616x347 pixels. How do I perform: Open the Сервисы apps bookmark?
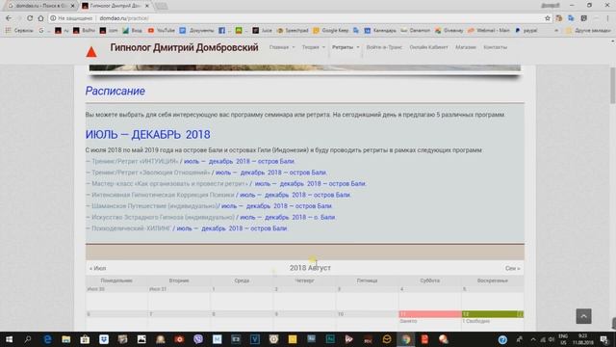[x=19, y=30]
